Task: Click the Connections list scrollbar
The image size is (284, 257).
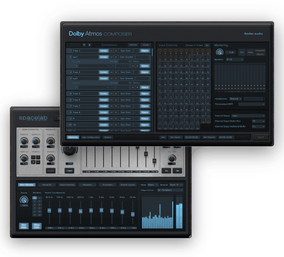Action: coord(152,52)
